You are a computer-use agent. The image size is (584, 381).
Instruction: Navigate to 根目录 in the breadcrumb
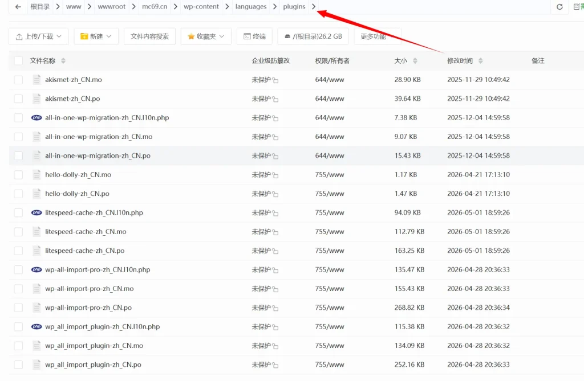coord(40,7)
